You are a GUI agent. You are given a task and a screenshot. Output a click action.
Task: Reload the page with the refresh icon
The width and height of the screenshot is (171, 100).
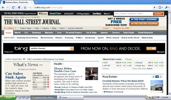(13, 7)
